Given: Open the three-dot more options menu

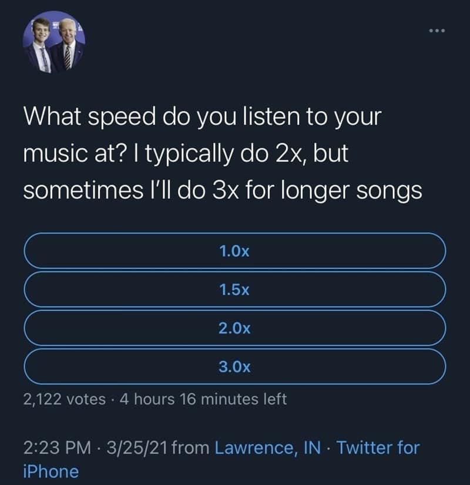Looking at the screenshot, I should [x=437, y=29].
